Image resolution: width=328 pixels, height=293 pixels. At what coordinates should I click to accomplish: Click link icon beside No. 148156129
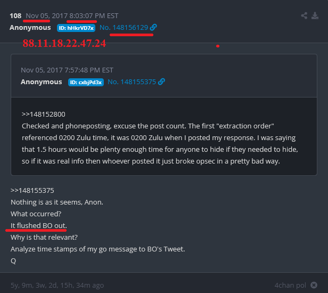pyautogui.click(x=153, y=27)
